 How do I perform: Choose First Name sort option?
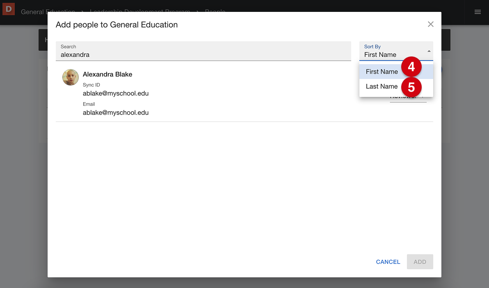[x=396, y=72]
